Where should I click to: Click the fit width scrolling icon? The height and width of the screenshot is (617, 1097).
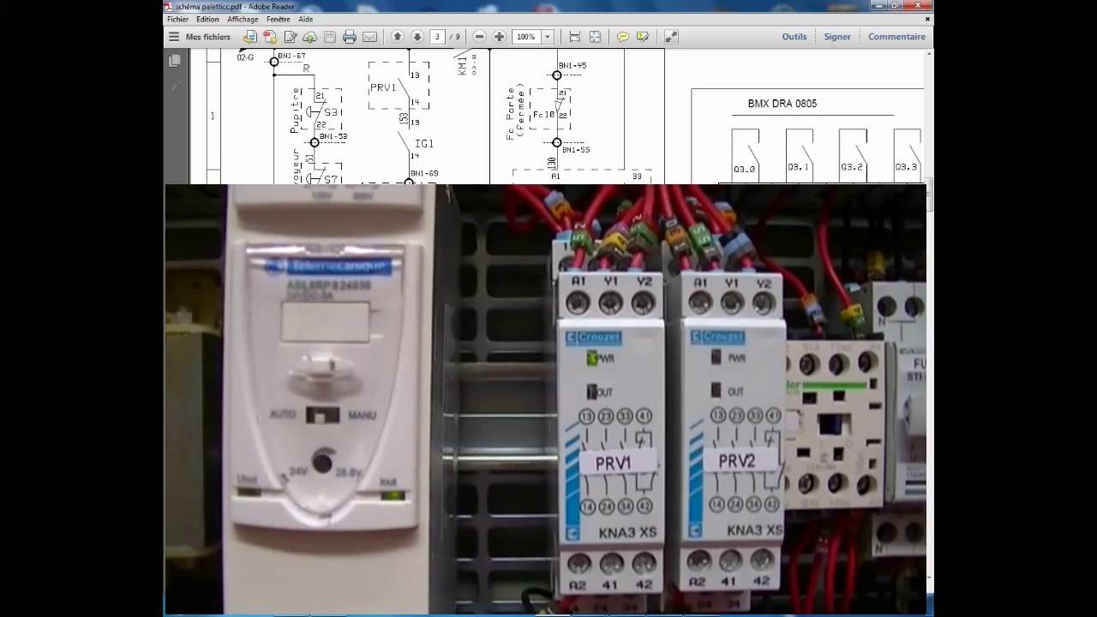(x=575, y=37)
